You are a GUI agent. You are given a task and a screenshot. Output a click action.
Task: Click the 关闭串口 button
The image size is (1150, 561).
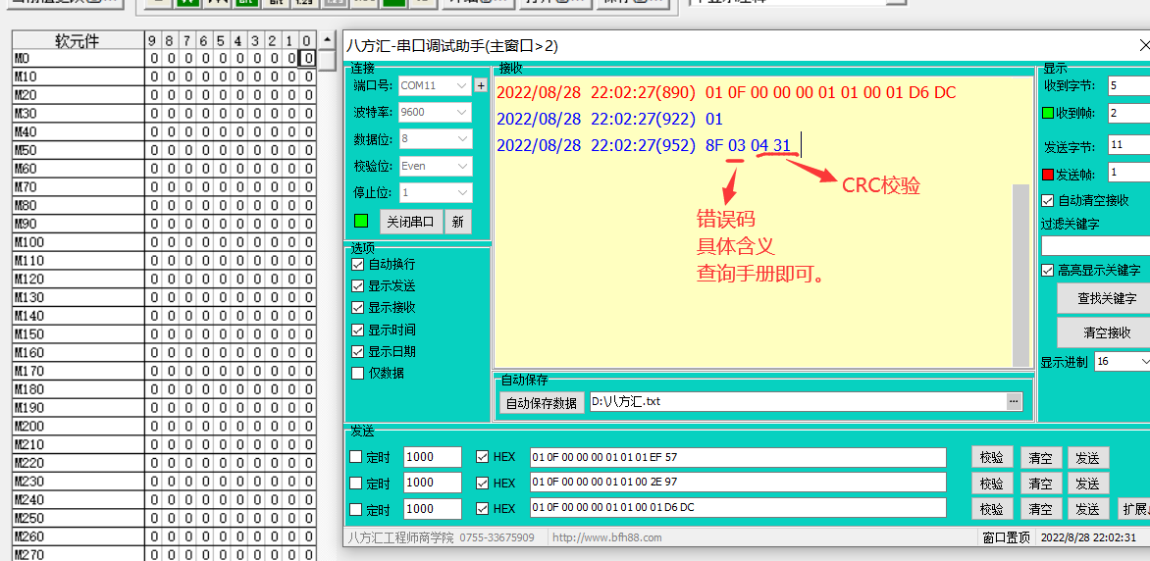click(x=410, y=221)
